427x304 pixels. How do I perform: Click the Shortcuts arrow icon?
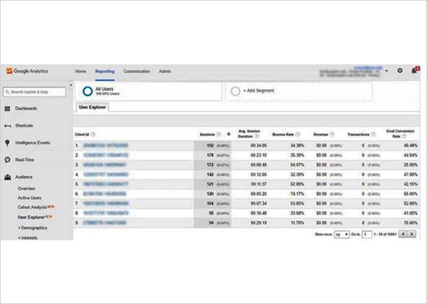7,126
